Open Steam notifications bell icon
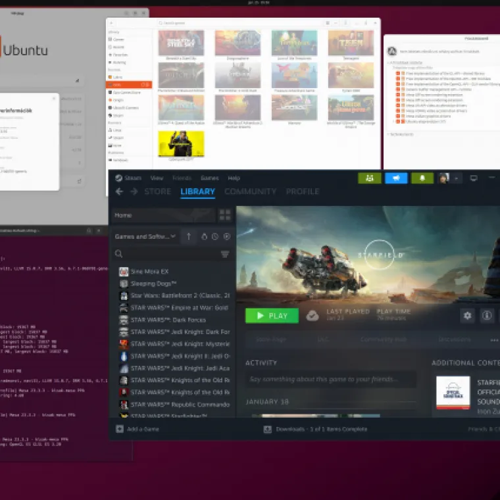The width and height of the screenshot is (500, 500). [x=422, y=178]
